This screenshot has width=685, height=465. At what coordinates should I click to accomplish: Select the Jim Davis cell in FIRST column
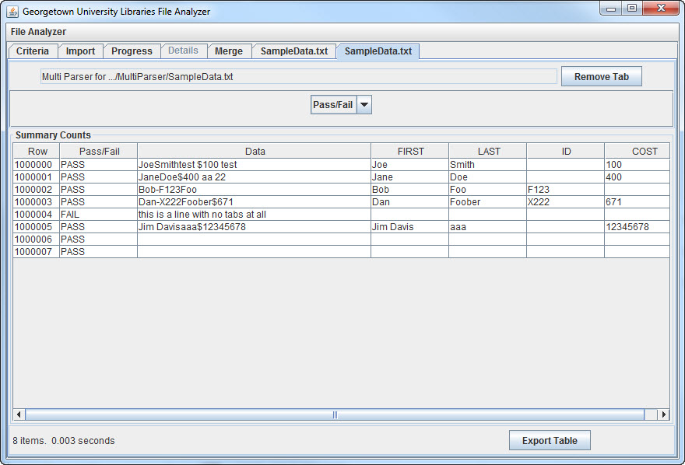[409, 227]
